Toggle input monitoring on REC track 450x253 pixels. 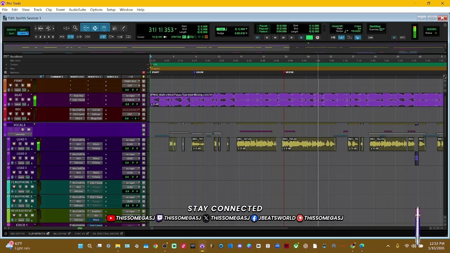point(16,114)
